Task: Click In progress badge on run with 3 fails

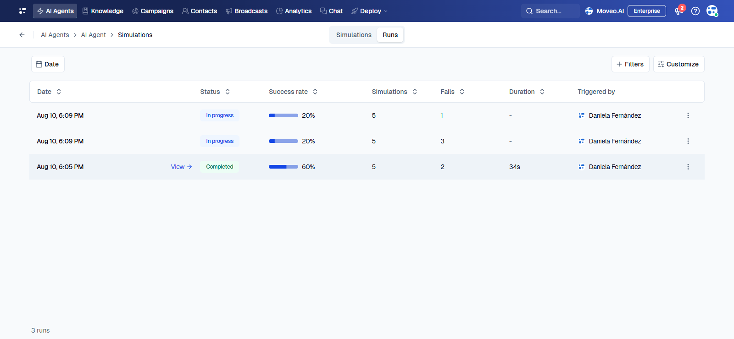Action: [219, 141]
